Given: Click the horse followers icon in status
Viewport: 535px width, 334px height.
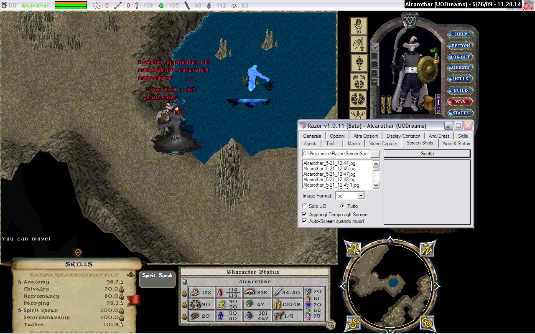Looking at the screenshot, I should point(279,316).
